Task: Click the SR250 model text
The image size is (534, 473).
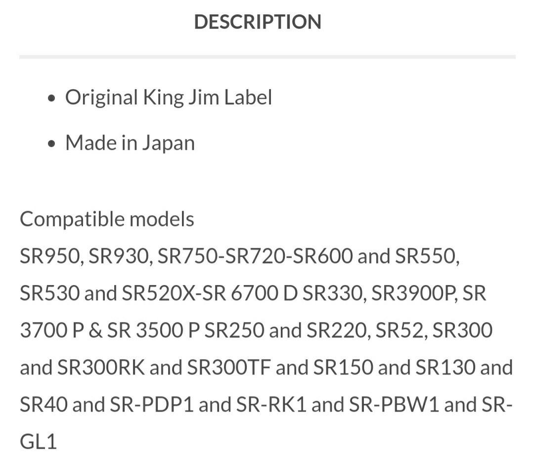Action: pyautogui.click(x=234, y=330)
